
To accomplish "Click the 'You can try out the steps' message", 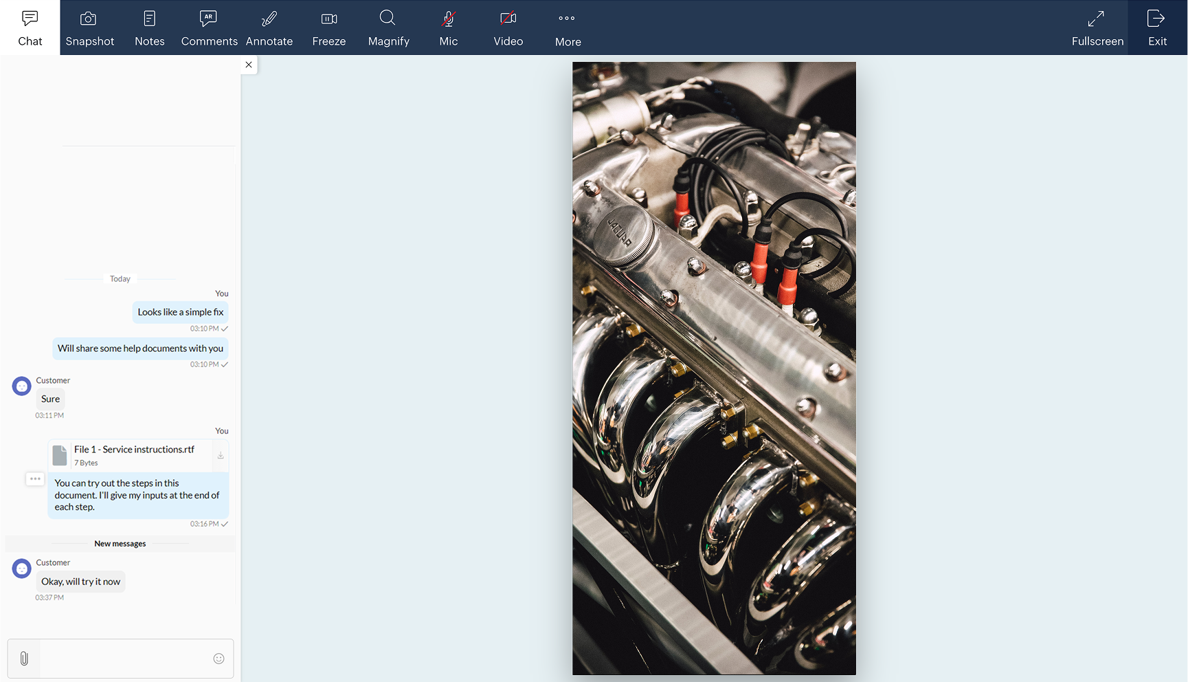I will click(137, 495).
